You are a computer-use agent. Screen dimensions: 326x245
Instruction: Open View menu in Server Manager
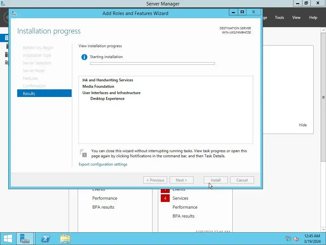tap(296, 18)
